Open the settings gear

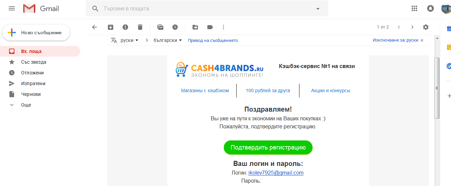[x=426, y=27]
